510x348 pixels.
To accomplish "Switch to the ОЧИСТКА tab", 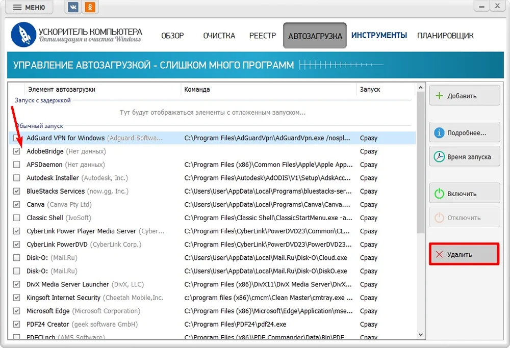I will pos(219,36).
